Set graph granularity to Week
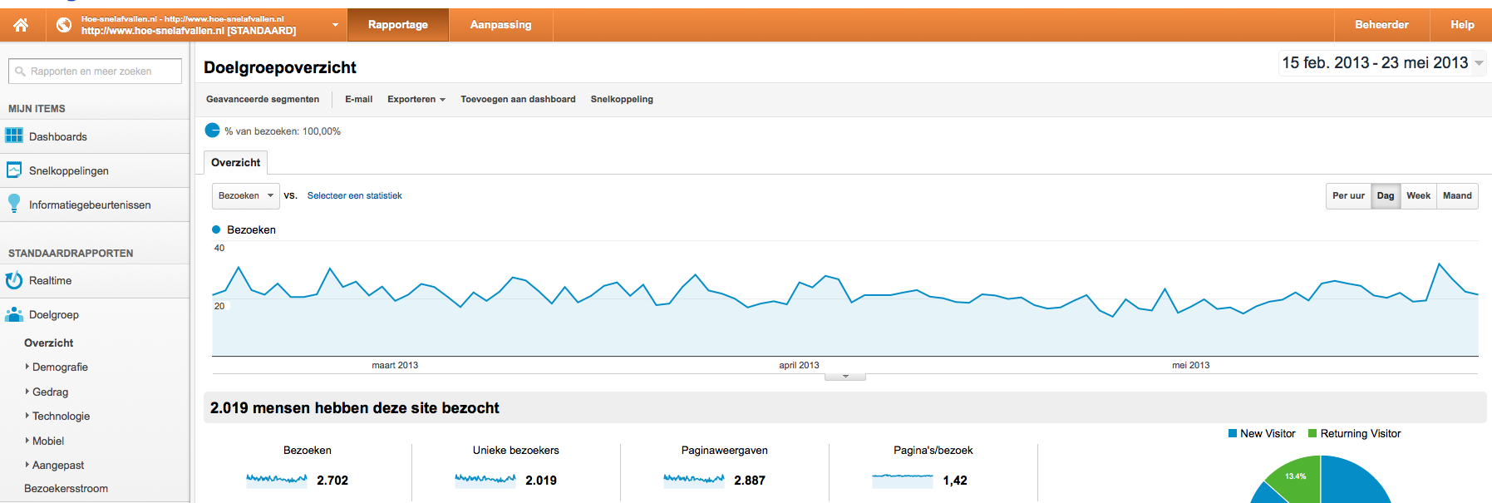 coord(1418,195)
